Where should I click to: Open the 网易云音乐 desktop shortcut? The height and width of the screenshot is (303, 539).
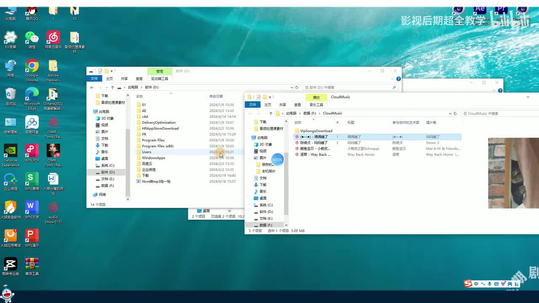tap(53, 40)
